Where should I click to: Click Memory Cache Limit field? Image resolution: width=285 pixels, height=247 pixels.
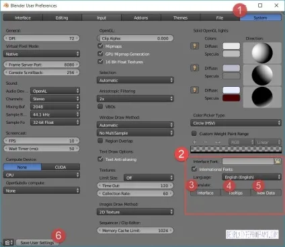(x=135, y=230)
